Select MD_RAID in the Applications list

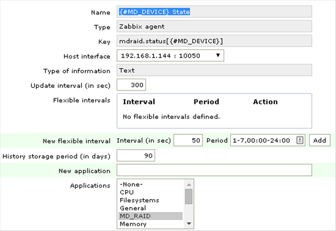pos(150,216)
